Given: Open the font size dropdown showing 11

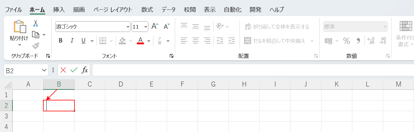Looking at the screenshot, I should coord(145,27).
